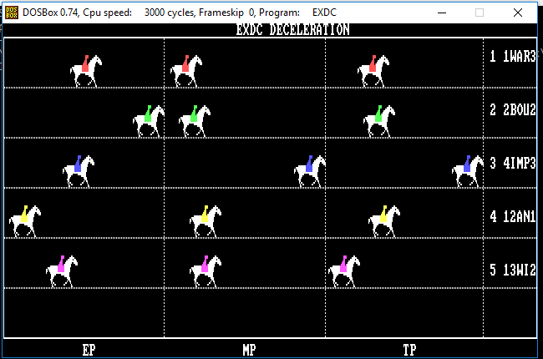The height and width of the screenshot is (359, 543).
Task: Click the 1 1WAR3 horse label
Action: pos(513,57)
